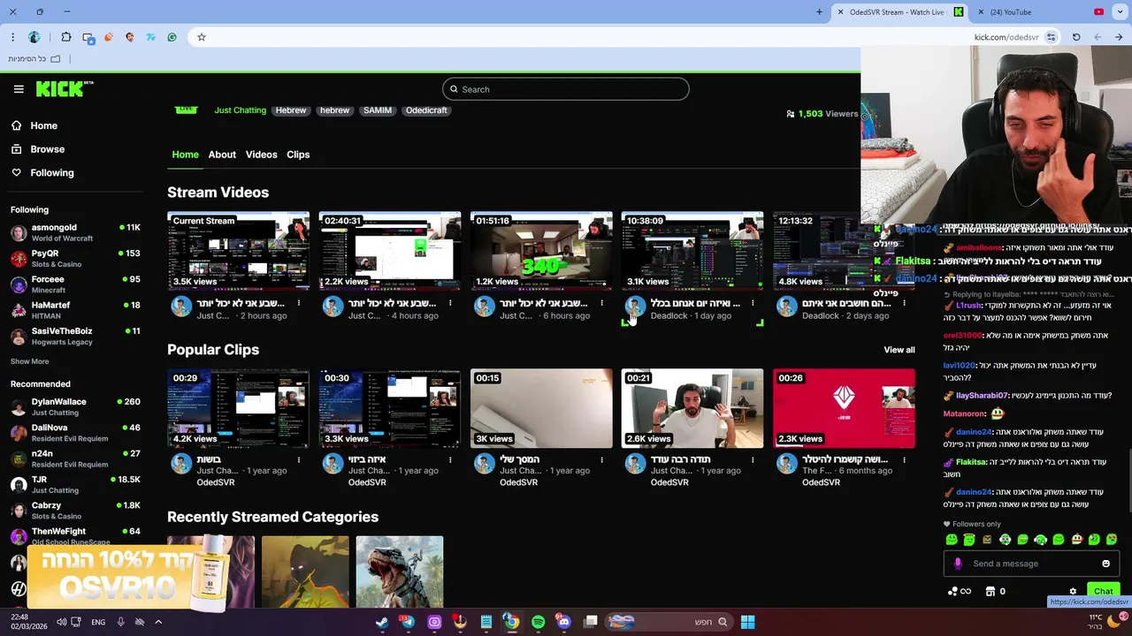Open HaMartef channel in sidebar

coord(75,311)
